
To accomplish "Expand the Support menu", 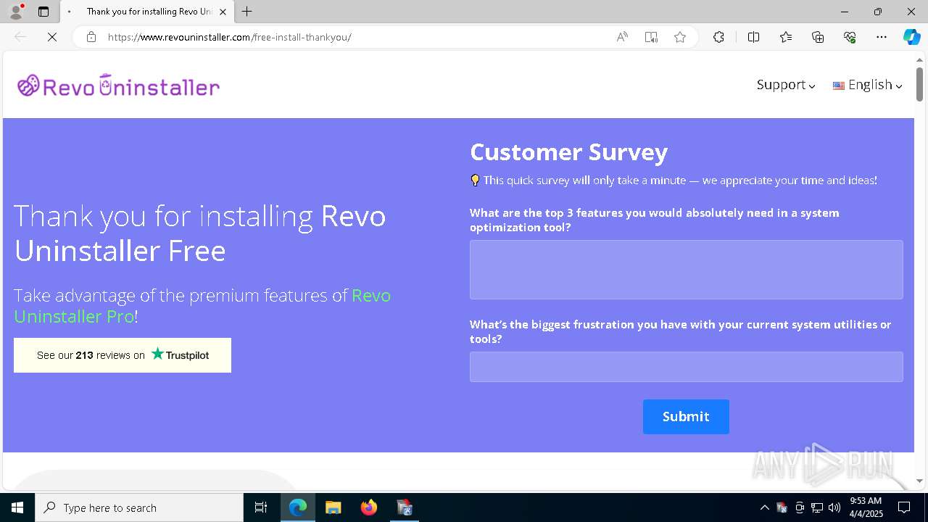I will (786, 85).
